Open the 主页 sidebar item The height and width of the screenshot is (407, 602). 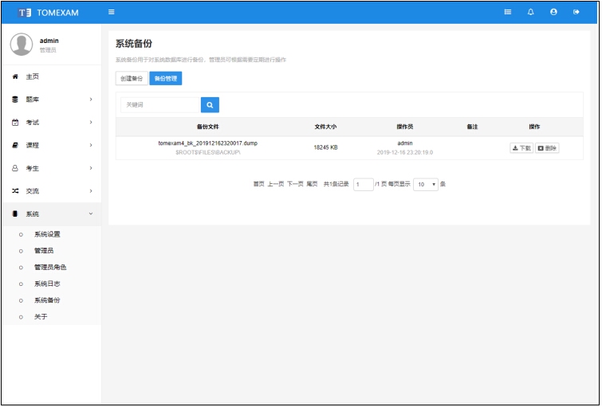[52, 76]
